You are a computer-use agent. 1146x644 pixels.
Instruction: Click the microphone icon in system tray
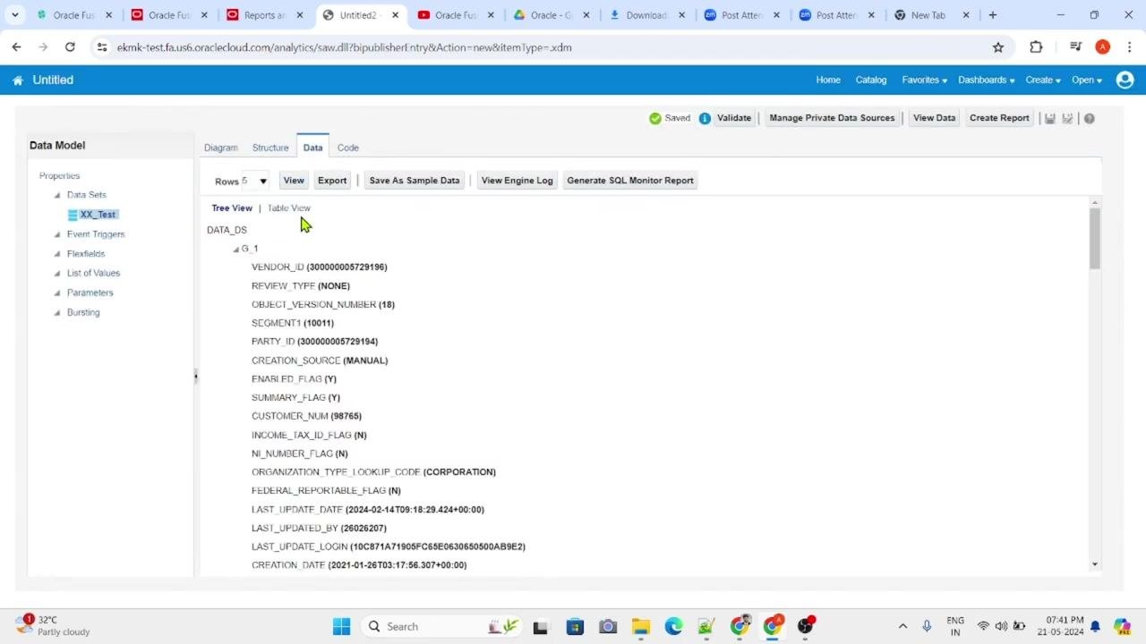click(927, 626)
